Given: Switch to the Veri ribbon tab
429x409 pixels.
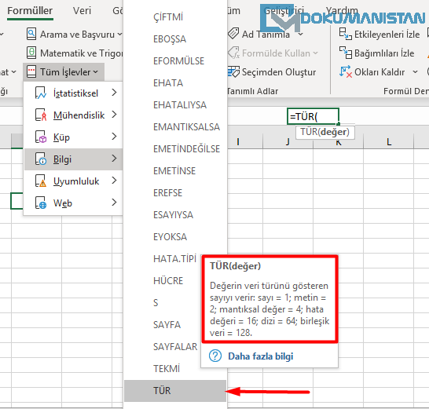Looking at the screenshot, I should click(x=82, y=11).
